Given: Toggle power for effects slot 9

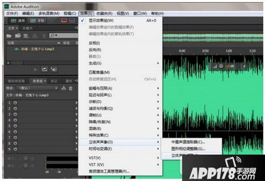Looking at the screenshot, I should click(15, 149).
